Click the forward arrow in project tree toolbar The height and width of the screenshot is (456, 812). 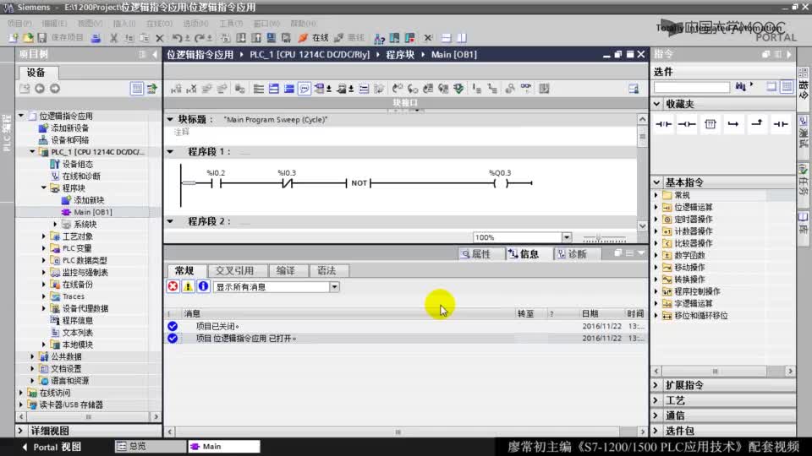tap(55, 89)
